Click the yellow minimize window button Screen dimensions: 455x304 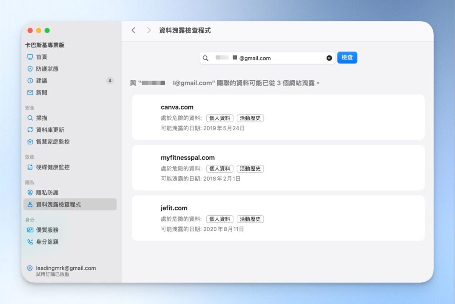click(39, 31)
